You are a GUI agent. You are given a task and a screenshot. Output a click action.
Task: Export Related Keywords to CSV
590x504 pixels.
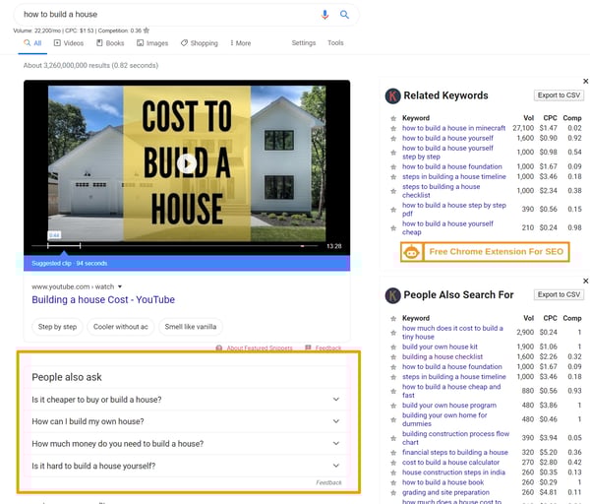(559, 95)
